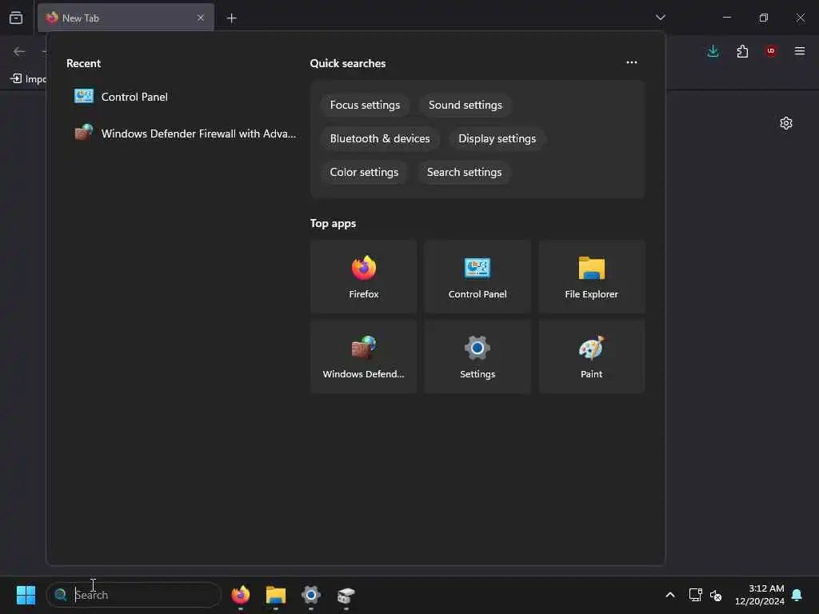Open the clock and date flyout

tap(760, 595)
